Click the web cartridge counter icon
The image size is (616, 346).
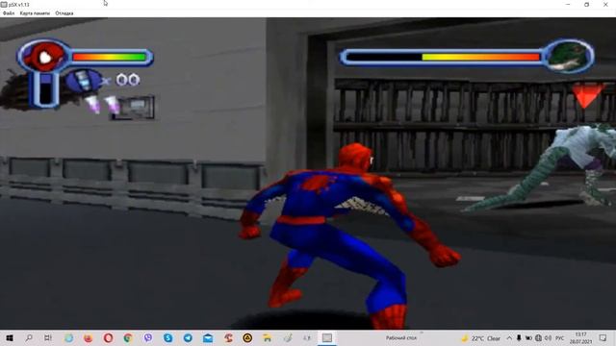point(84,81)
